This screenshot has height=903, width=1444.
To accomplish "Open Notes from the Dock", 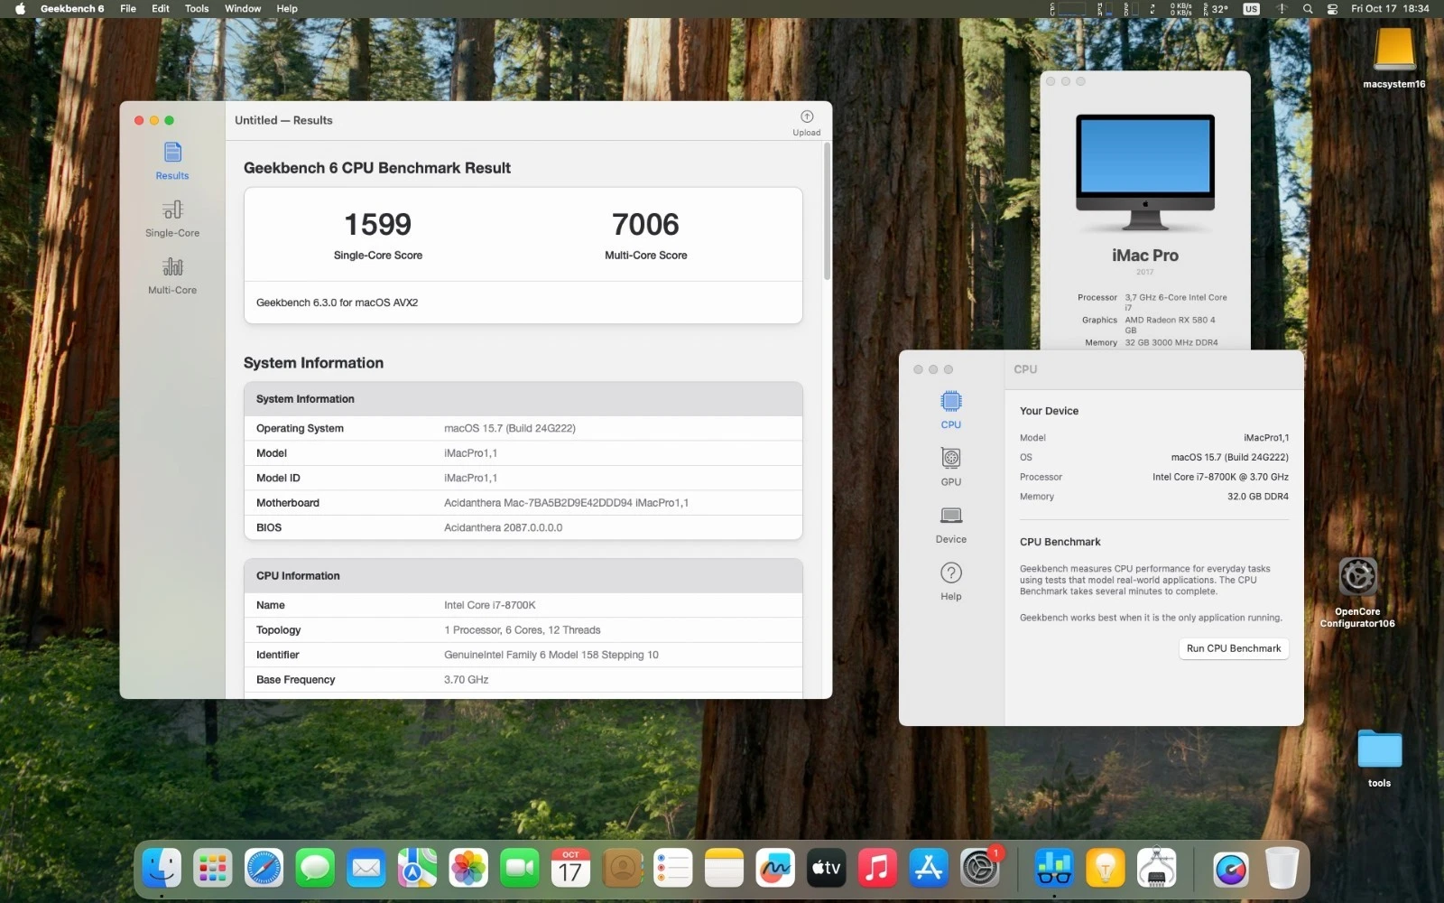I will click(x=724, y=869).
